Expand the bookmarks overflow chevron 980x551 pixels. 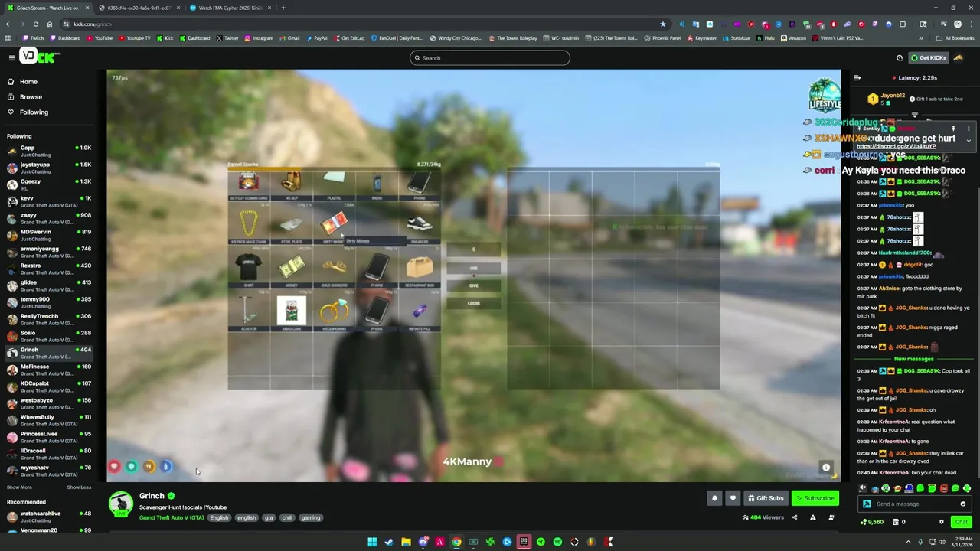tap(920, 38)
